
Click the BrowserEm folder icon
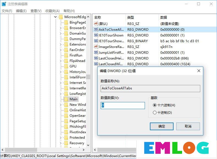coord(66,28)
